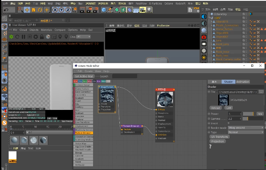Click the Undo arrow icon

pyautogui.click(x=6, y=10)
